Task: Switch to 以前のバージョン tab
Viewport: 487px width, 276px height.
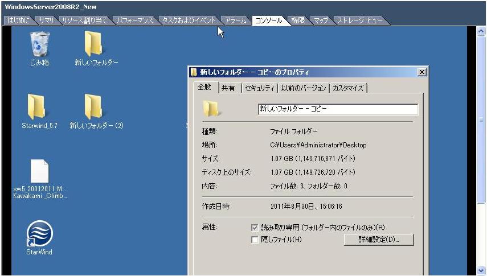Action: pyautogui.click(x=304, y=88)
